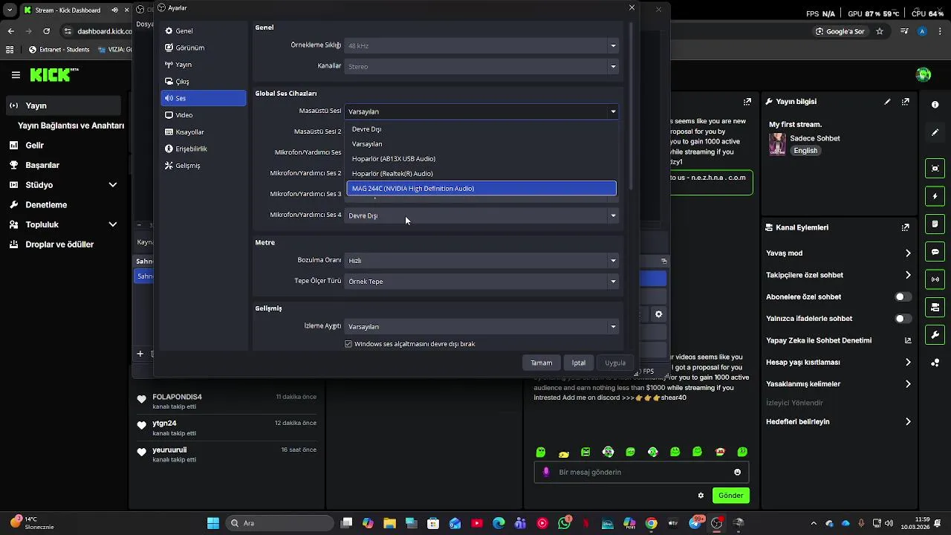Switch to Görünüm settings tab
Image resolution: width=951 pixels, height=535 pixels.
coord(203,48)
